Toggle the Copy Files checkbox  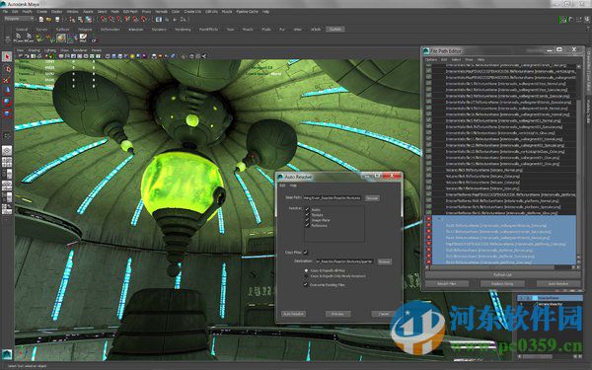[x=306, y=253]
